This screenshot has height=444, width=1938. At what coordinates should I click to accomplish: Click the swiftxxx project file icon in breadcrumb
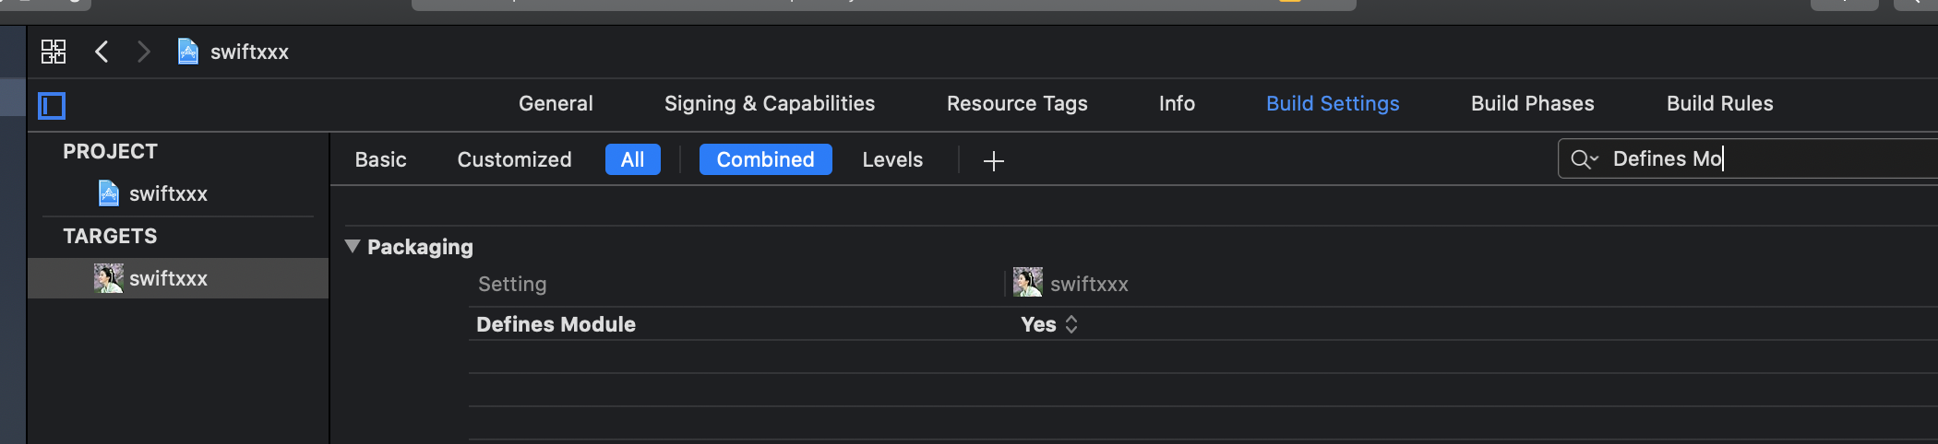188,52
